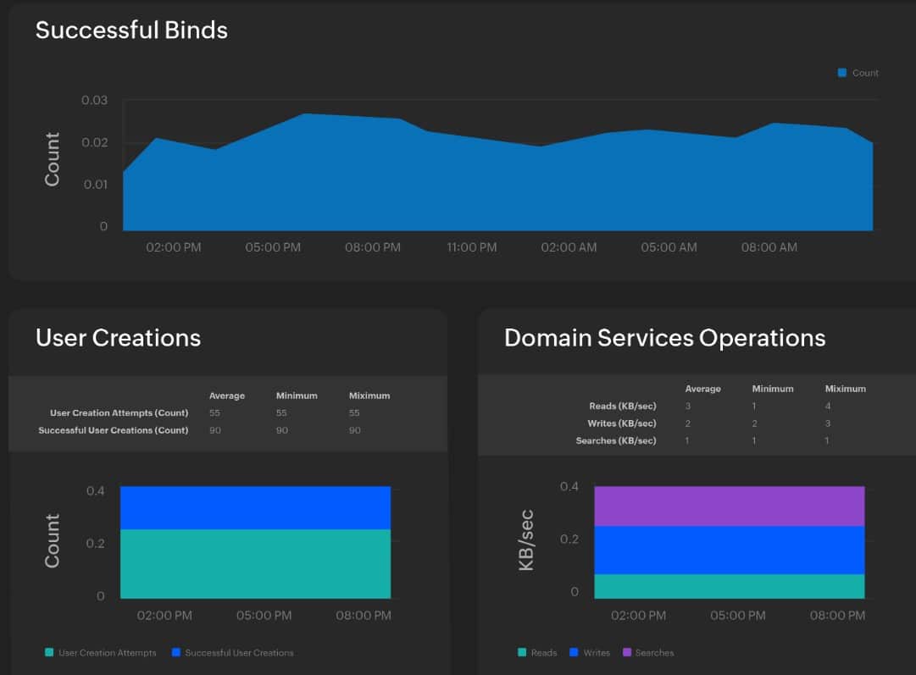The image size is (916, 675).
Task: Click the Reads (KB/sec) row label
Action: pyautogui.click(x=623, y=406)
